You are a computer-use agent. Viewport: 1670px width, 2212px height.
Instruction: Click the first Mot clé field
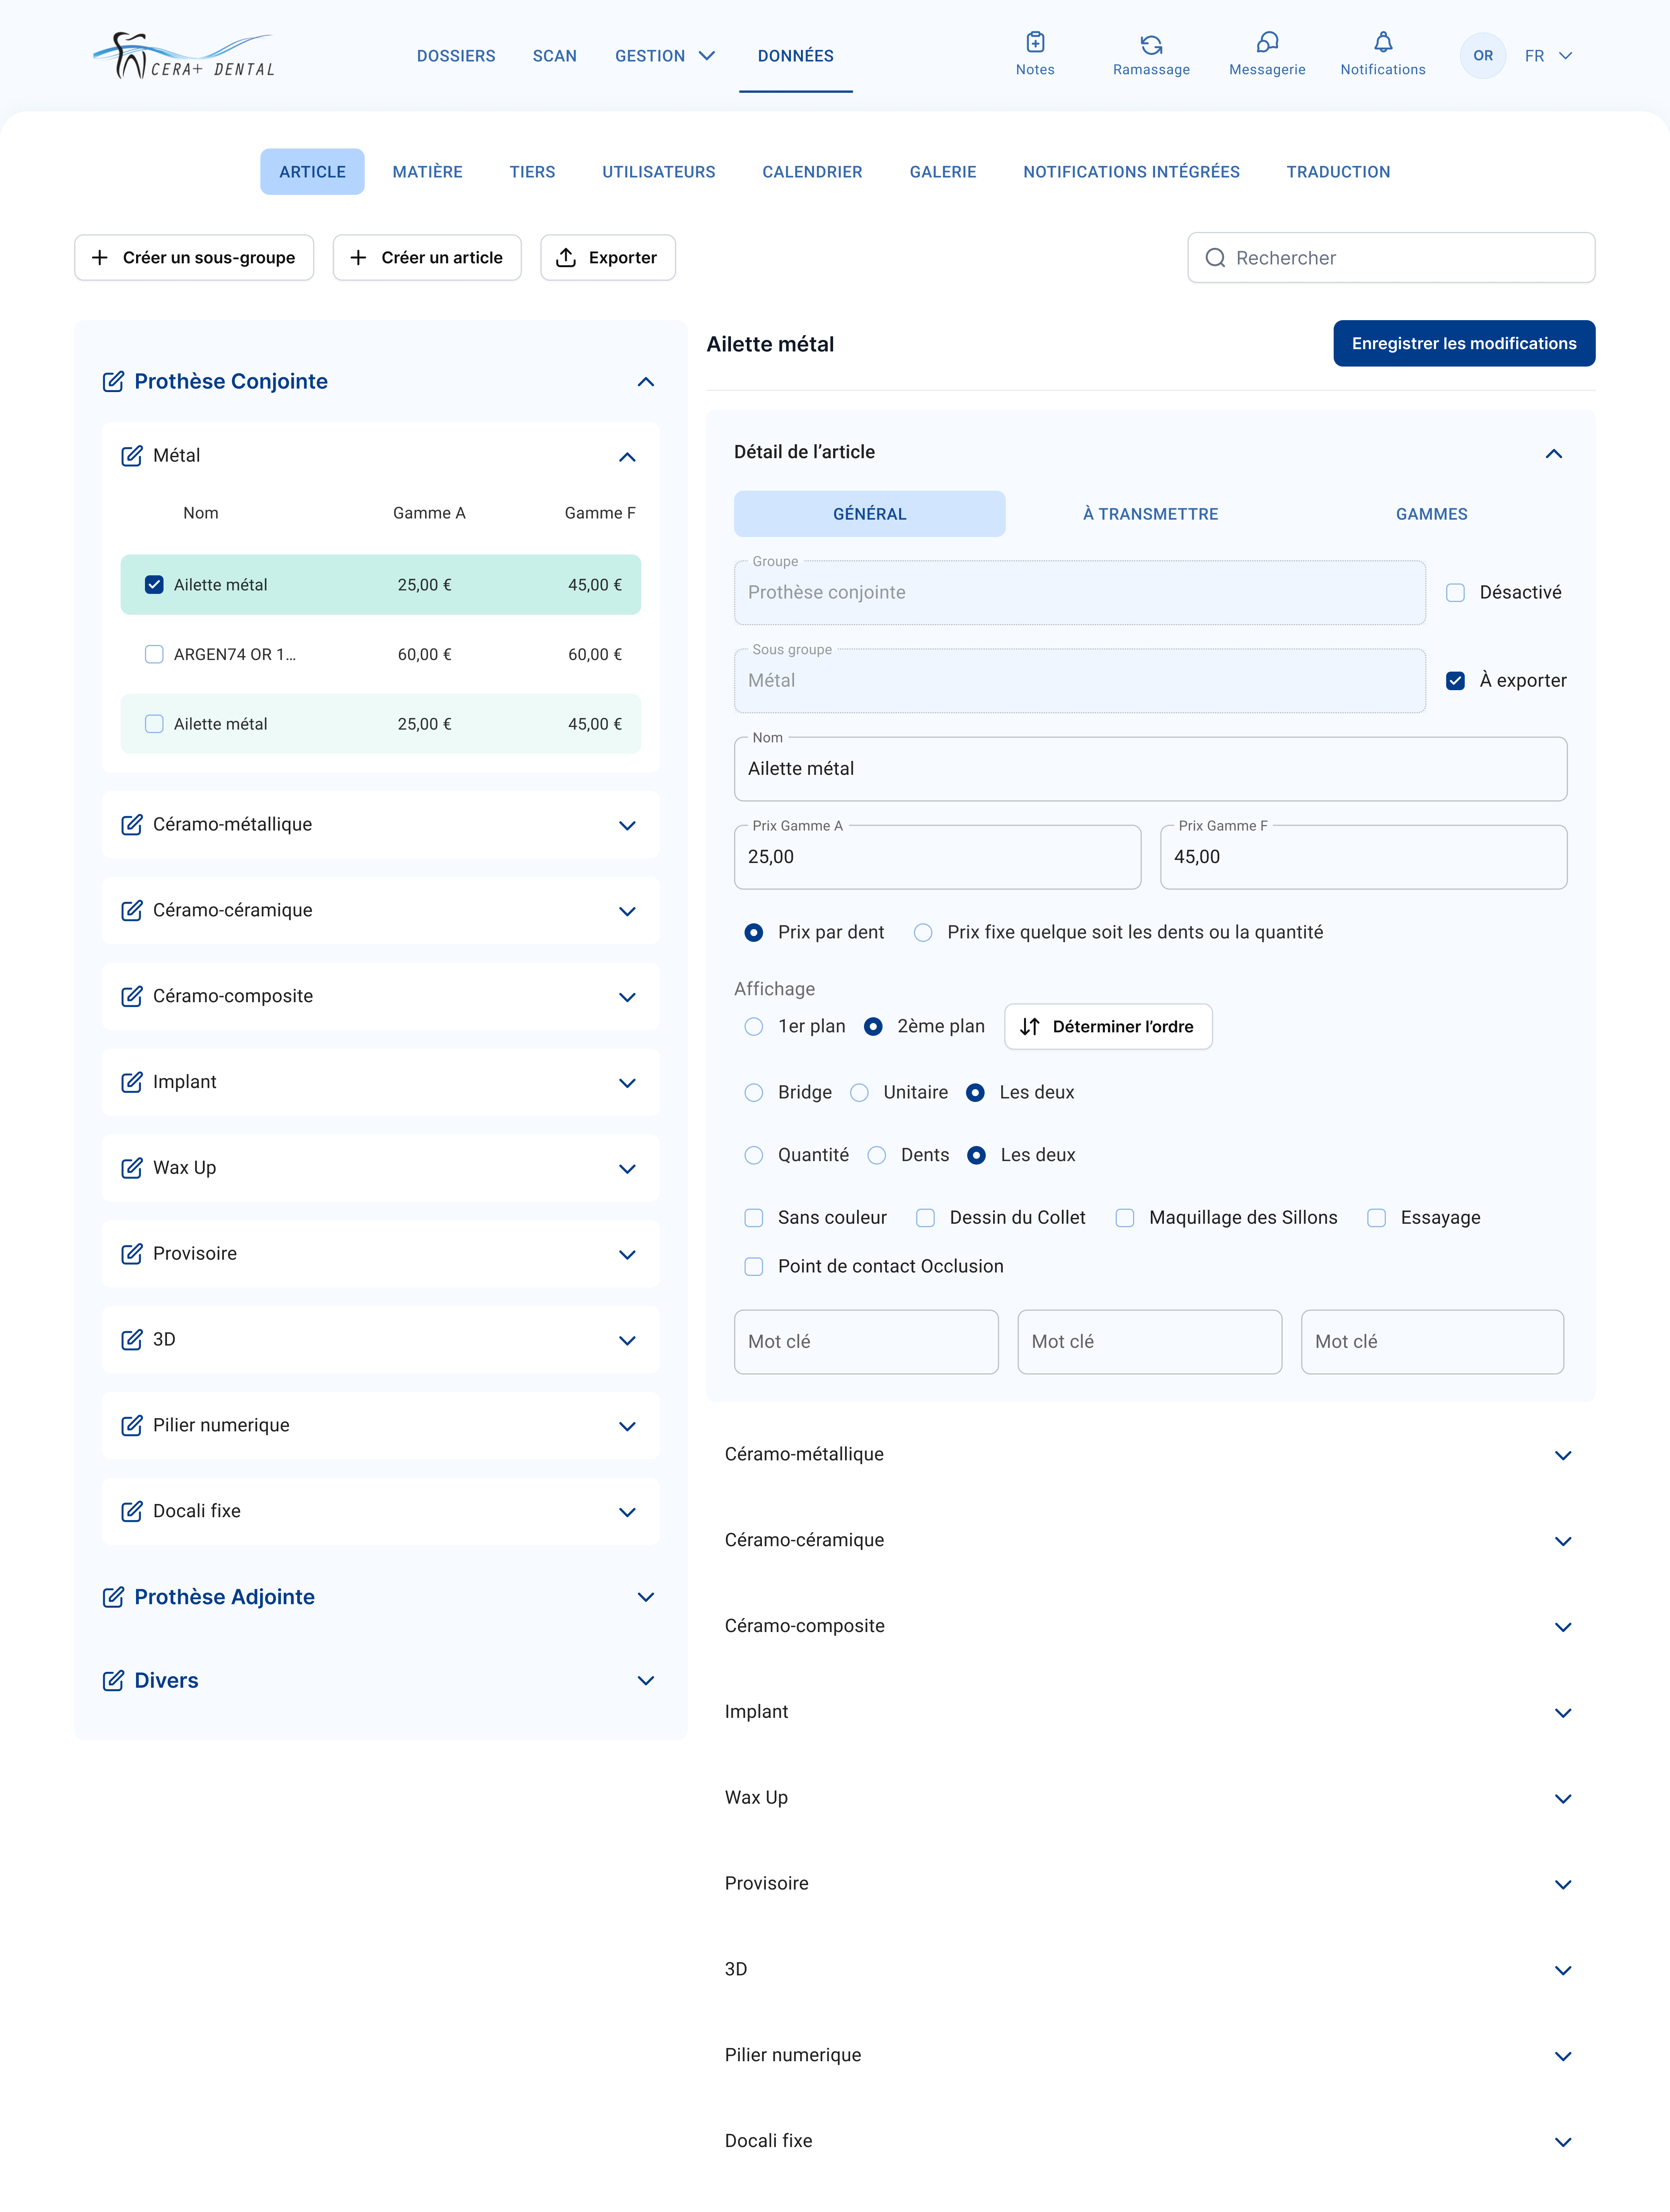click(866, 1342)
